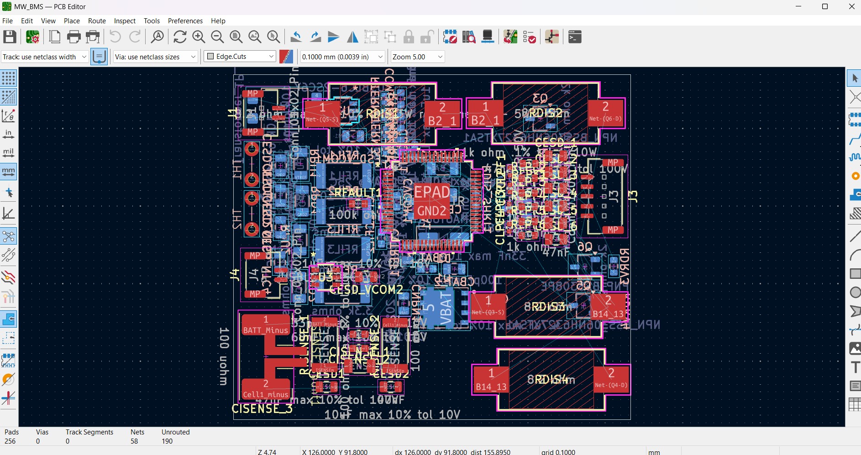Open the Inspect menu
Viewport: 861px width, 455px height.
pos(125,21)
